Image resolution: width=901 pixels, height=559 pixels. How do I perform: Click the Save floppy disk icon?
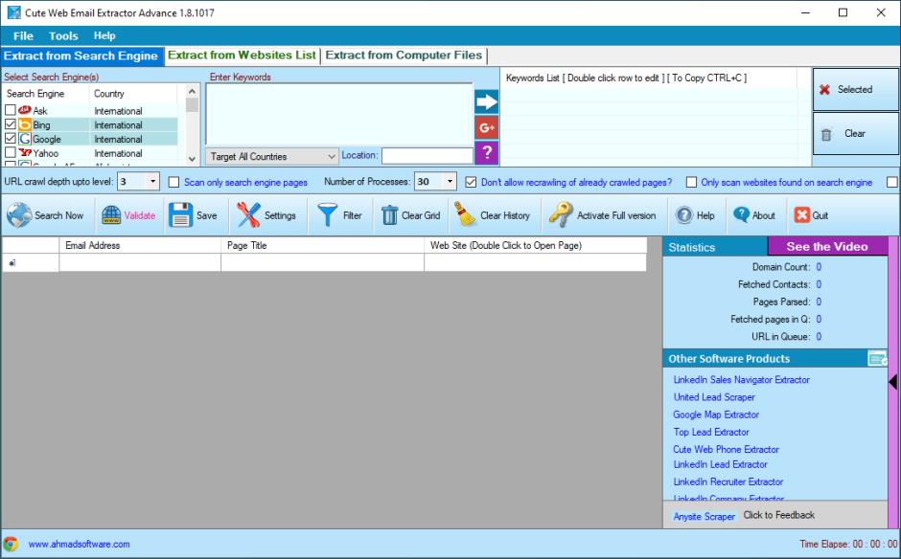(180, 215)
